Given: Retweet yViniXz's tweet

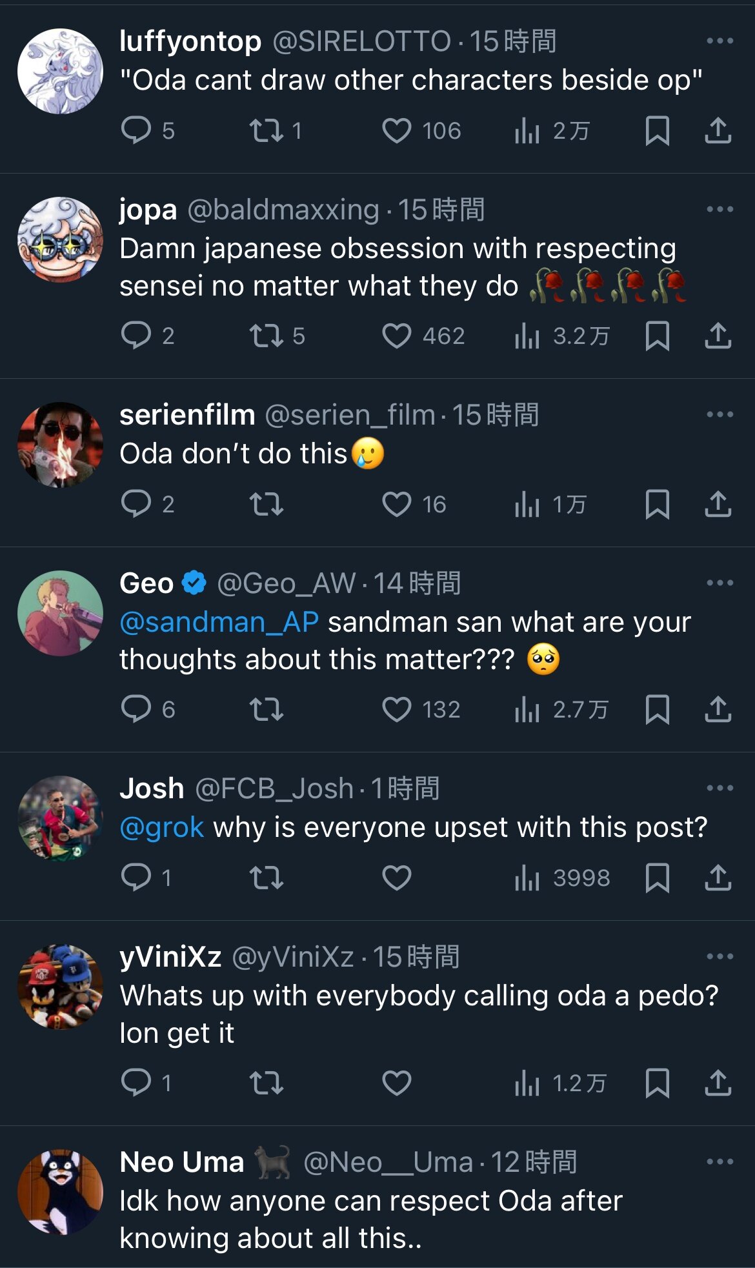Looking at the screenshot, I should tap(267, 1082).
